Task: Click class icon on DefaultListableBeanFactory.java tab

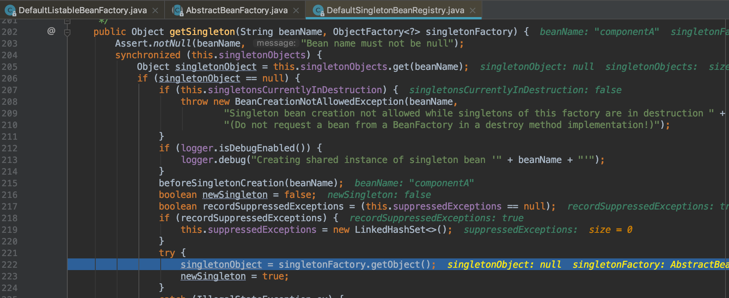Action: (11, 10)
